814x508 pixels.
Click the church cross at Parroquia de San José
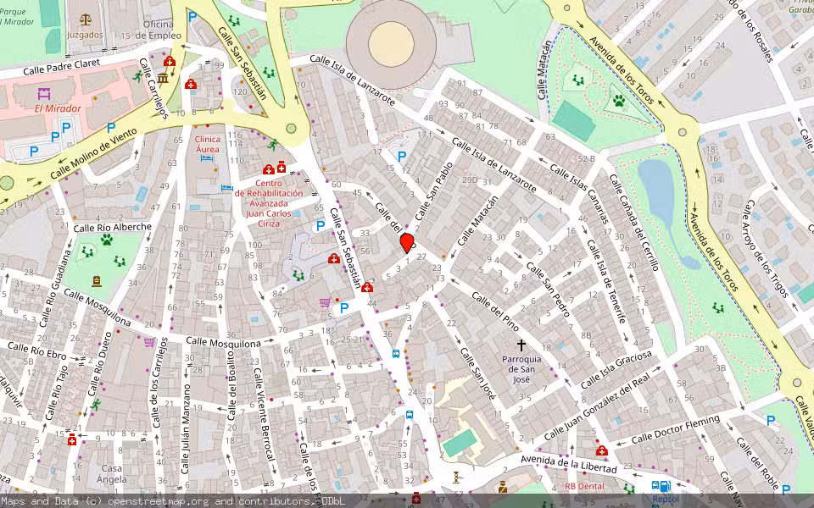(521, 344)
